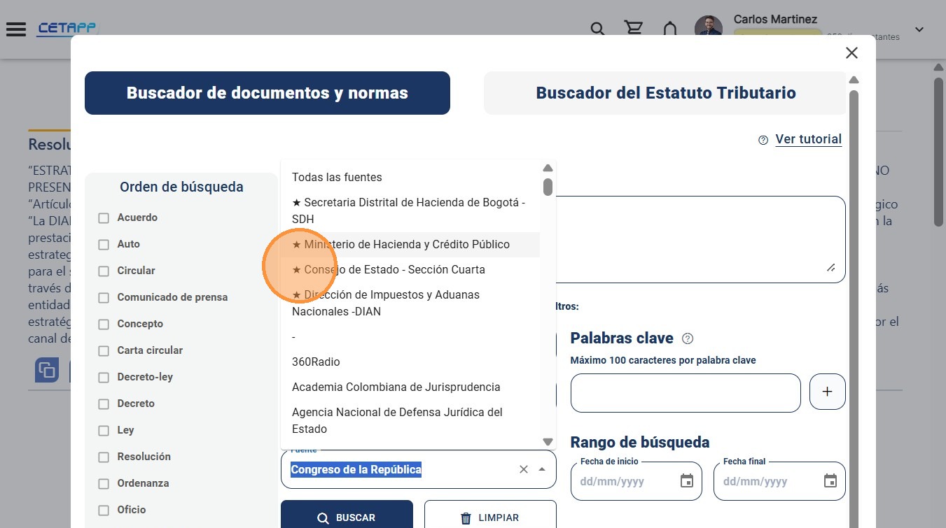Click the plus icon to add keyword

828,392
